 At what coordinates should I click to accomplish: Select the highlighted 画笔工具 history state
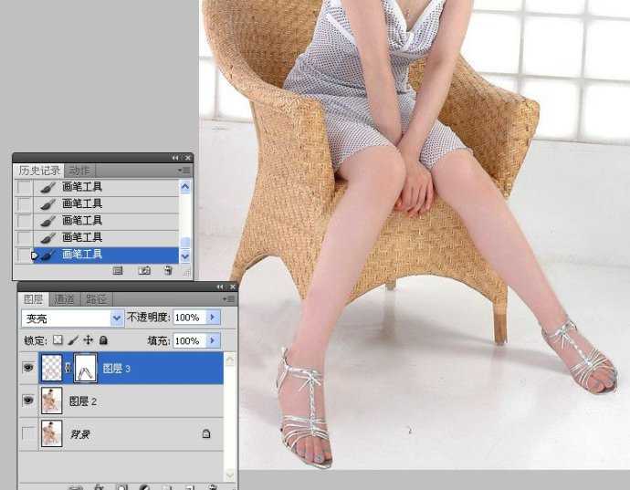(x=106, y=255)
